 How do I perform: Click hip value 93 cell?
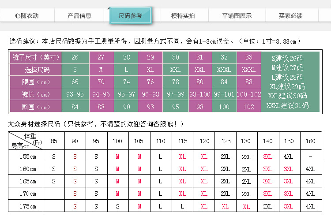coord(150,107)
